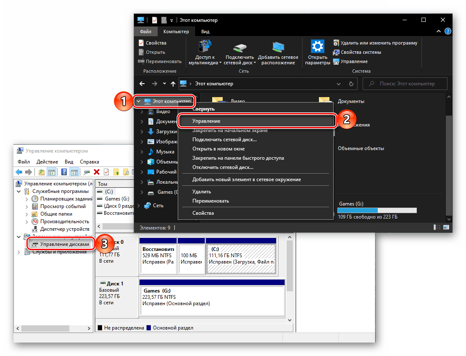Click the up arrow navigation button in Explorer
Viewport: 466px width, 356px height.
173,84
